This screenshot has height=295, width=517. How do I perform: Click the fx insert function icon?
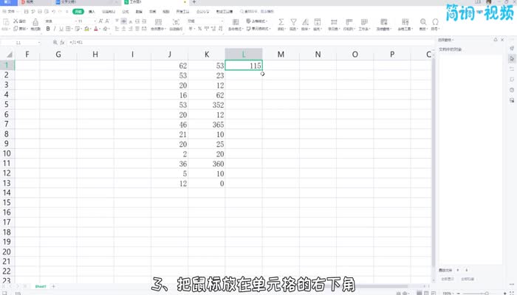pyautogui.click(x=63, y=43)
